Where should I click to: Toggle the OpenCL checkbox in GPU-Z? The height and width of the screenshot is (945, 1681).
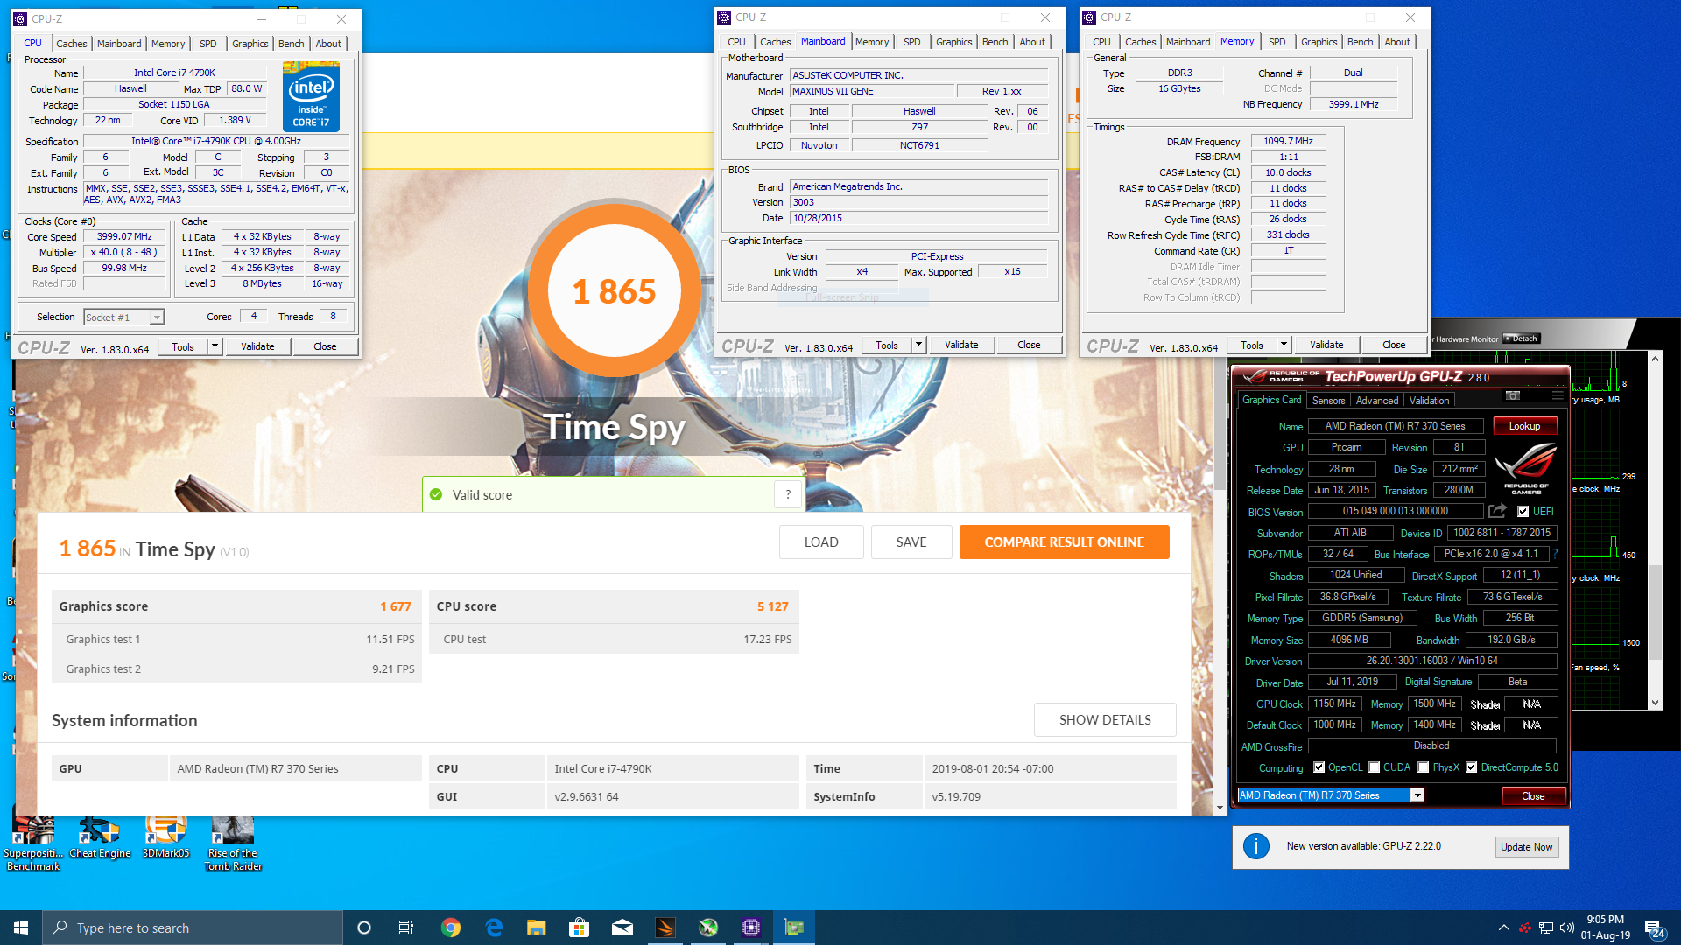coord(1319,767)
